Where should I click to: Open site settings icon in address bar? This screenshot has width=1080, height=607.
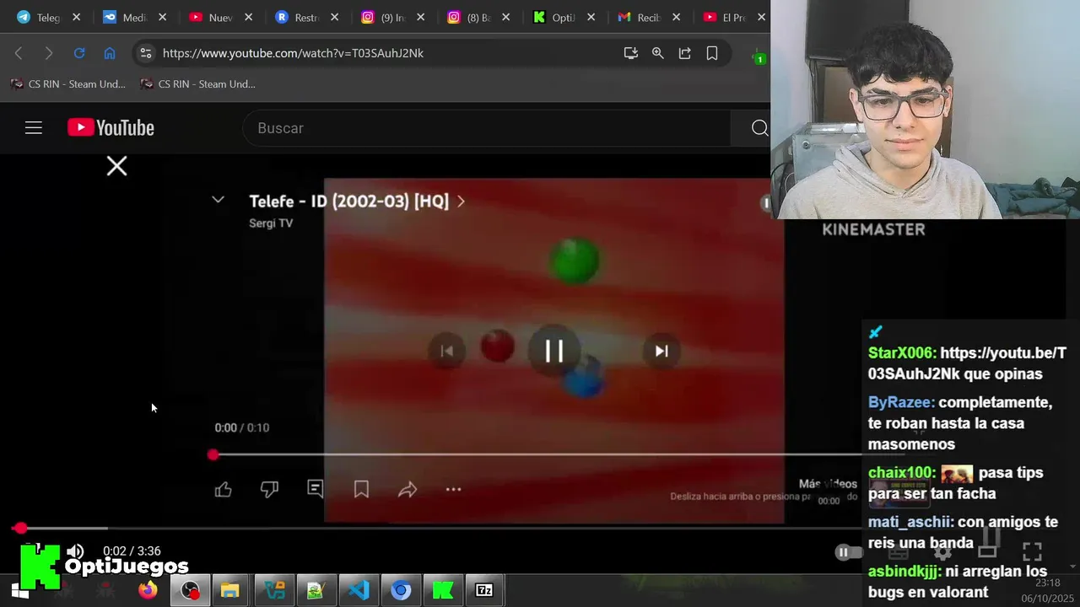[146, 53]
